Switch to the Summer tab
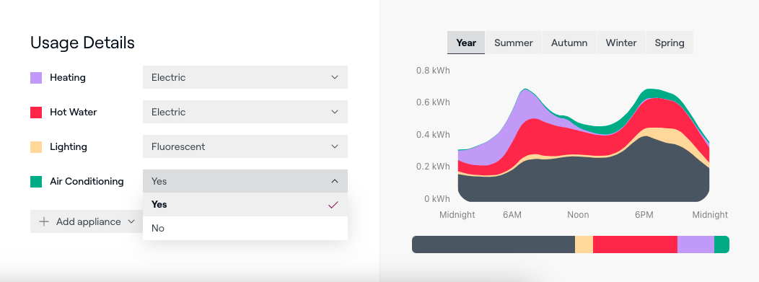The width and height of the screenshot is (759, 282). pyautogui.click(x=514, y=43)
